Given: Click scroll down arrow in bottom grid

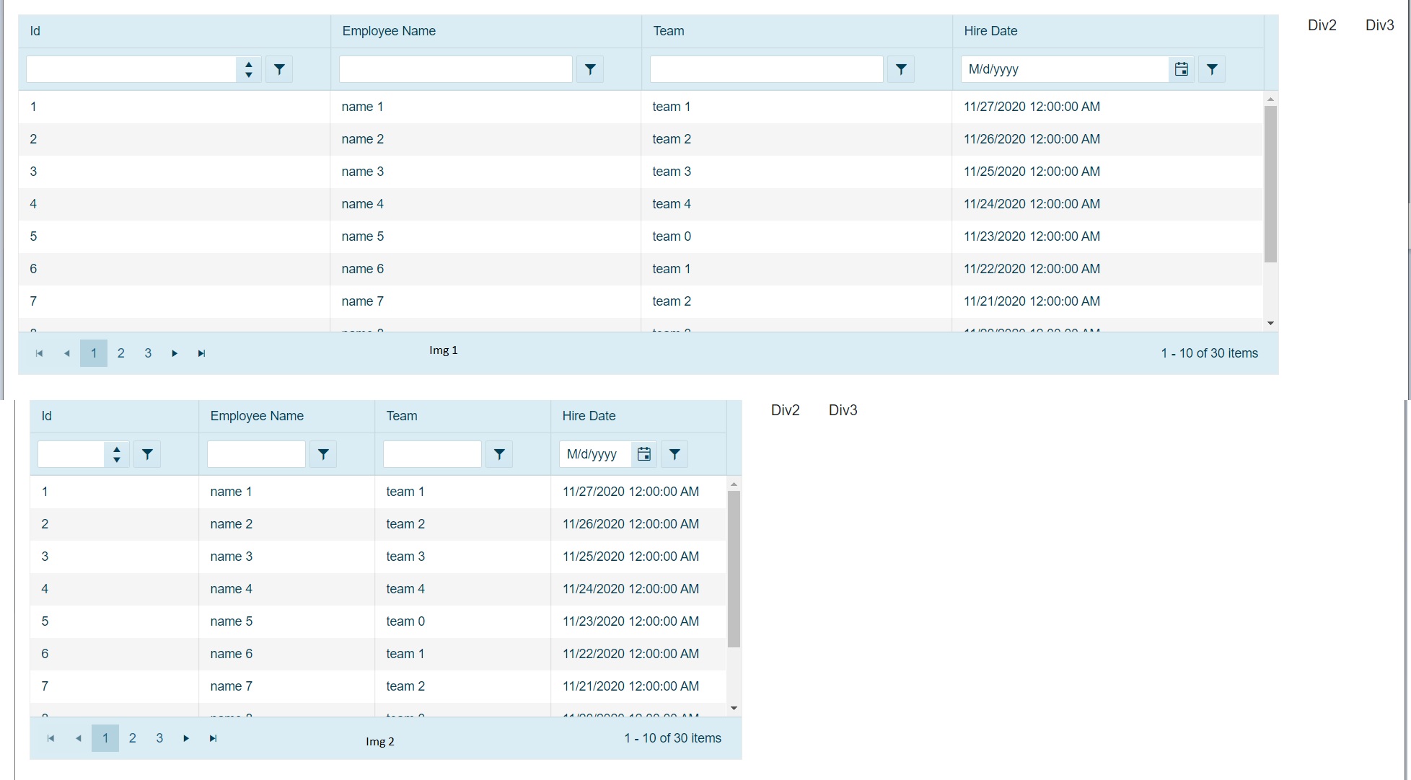Looking at the screenshot, I should [x=734, y=709].
